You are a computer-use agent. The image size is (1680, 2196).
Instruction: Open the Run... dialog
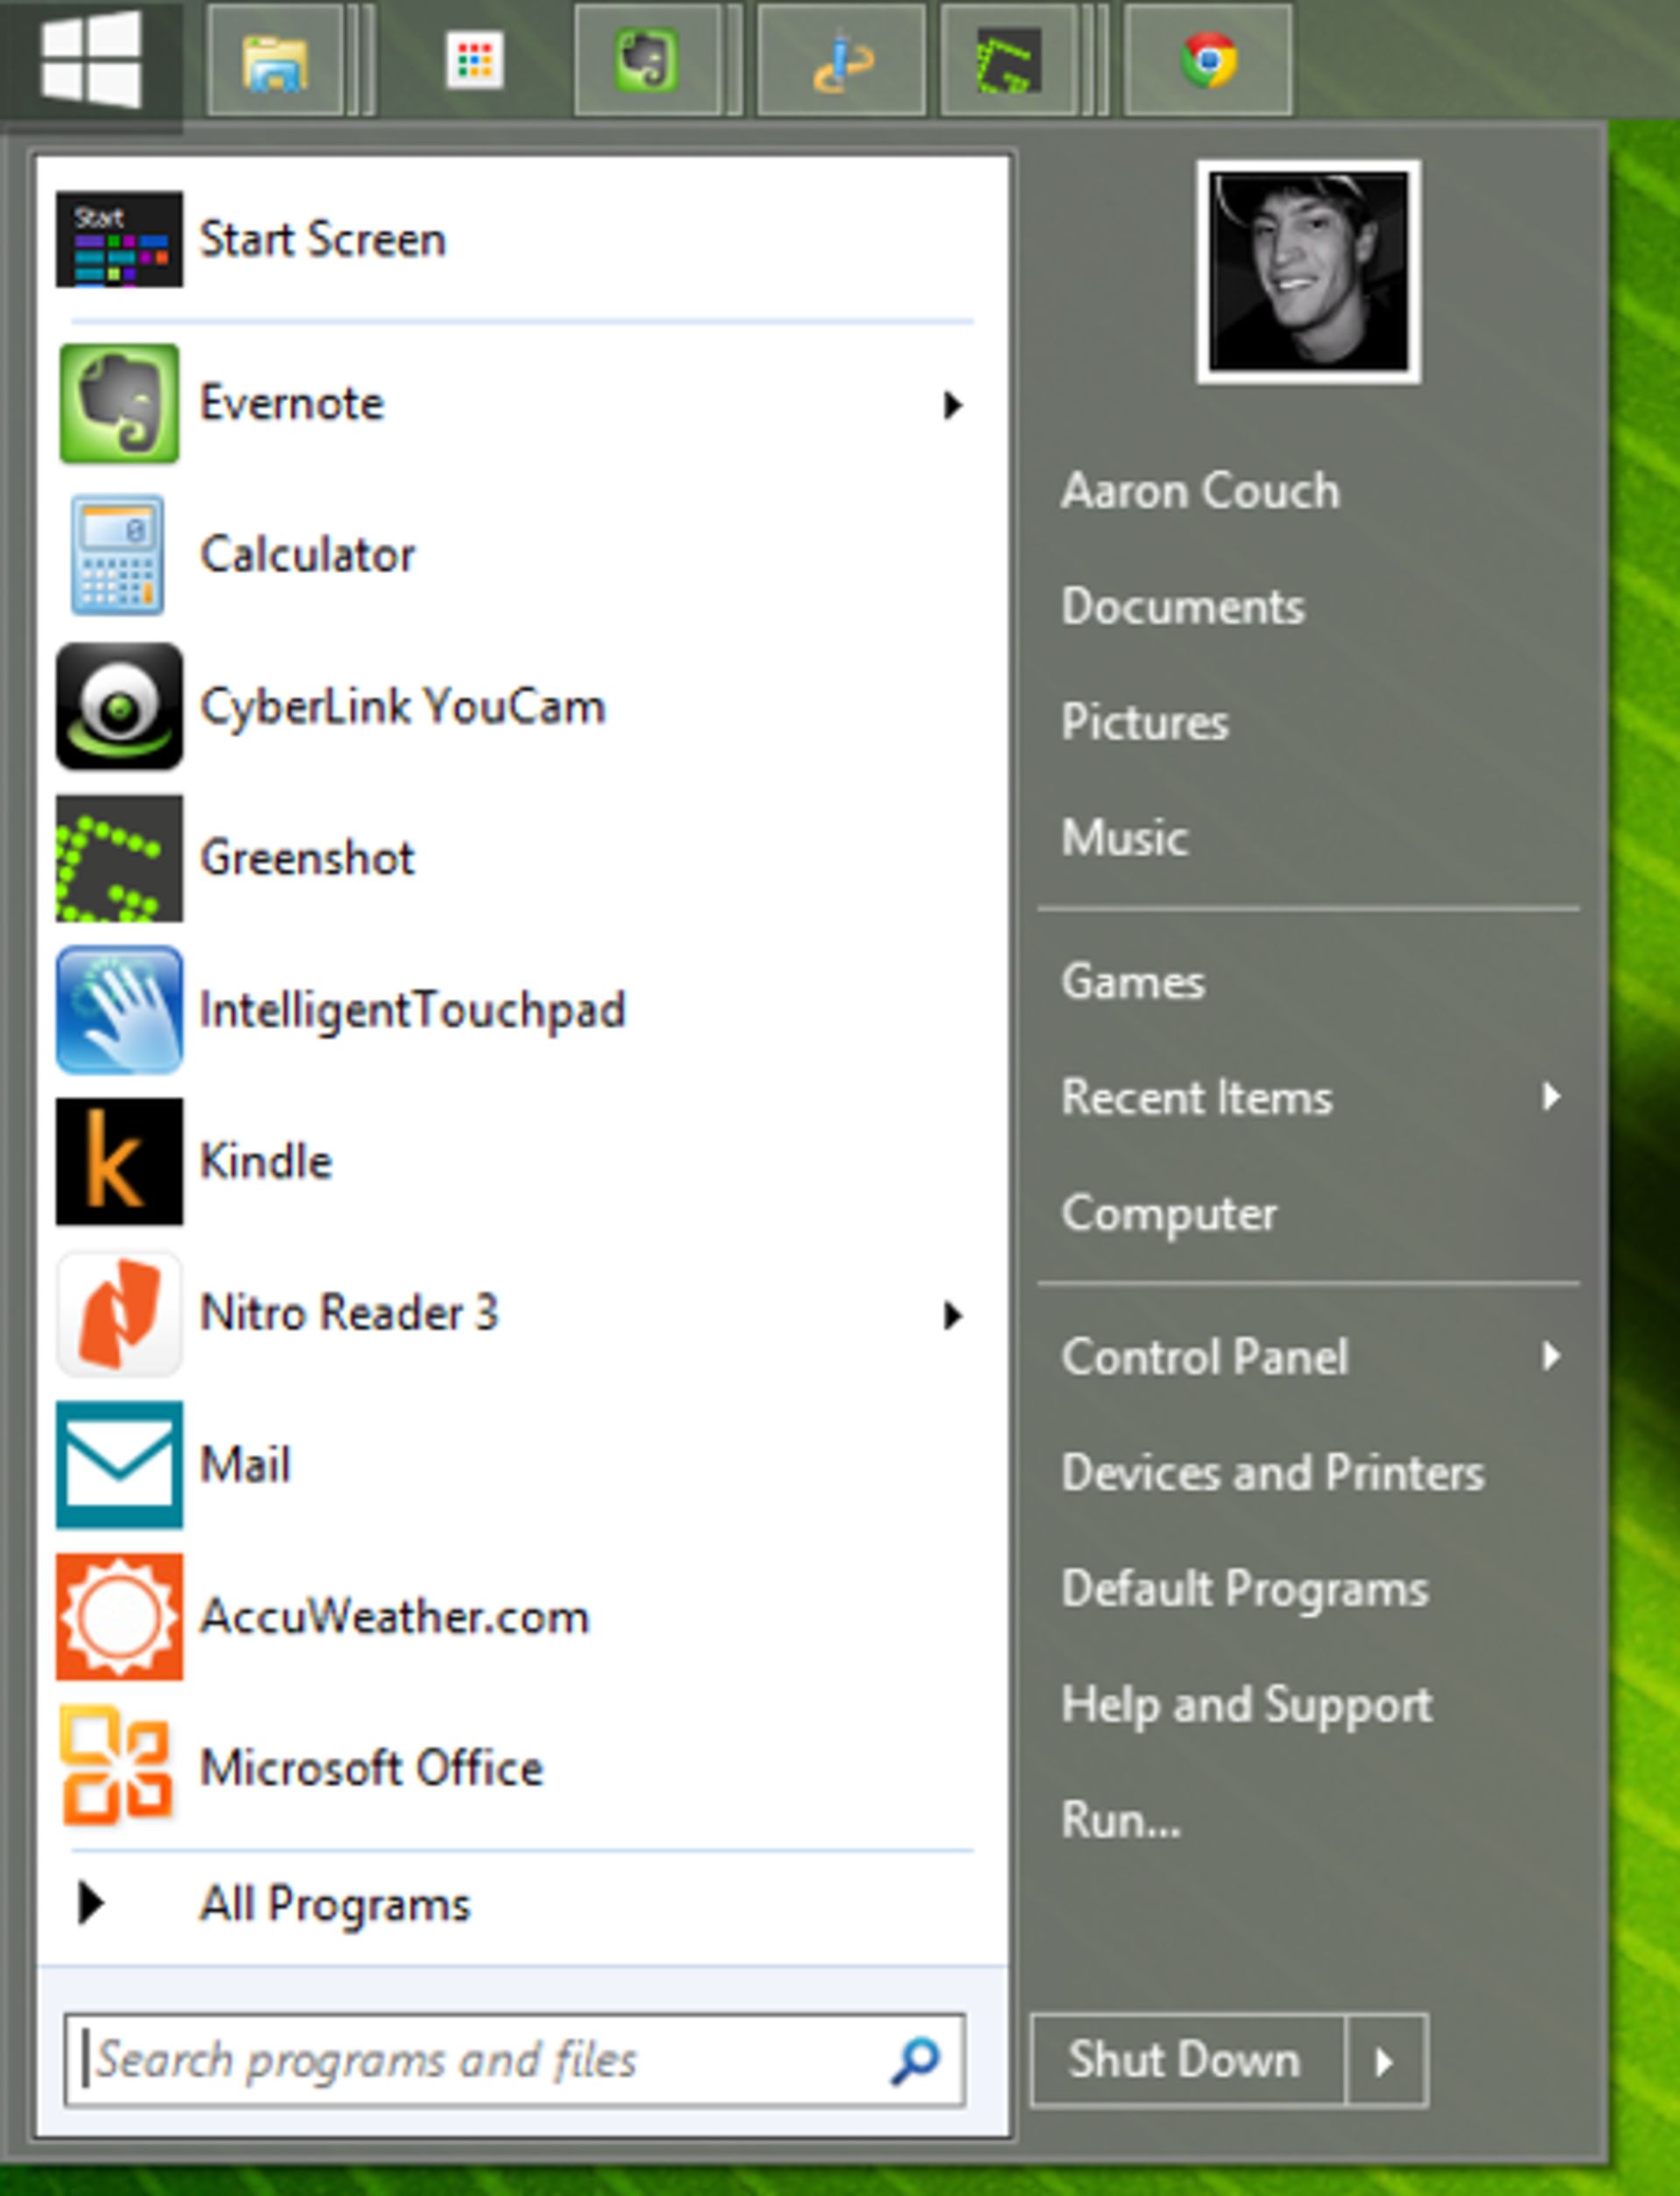tap(1121, 1820)
